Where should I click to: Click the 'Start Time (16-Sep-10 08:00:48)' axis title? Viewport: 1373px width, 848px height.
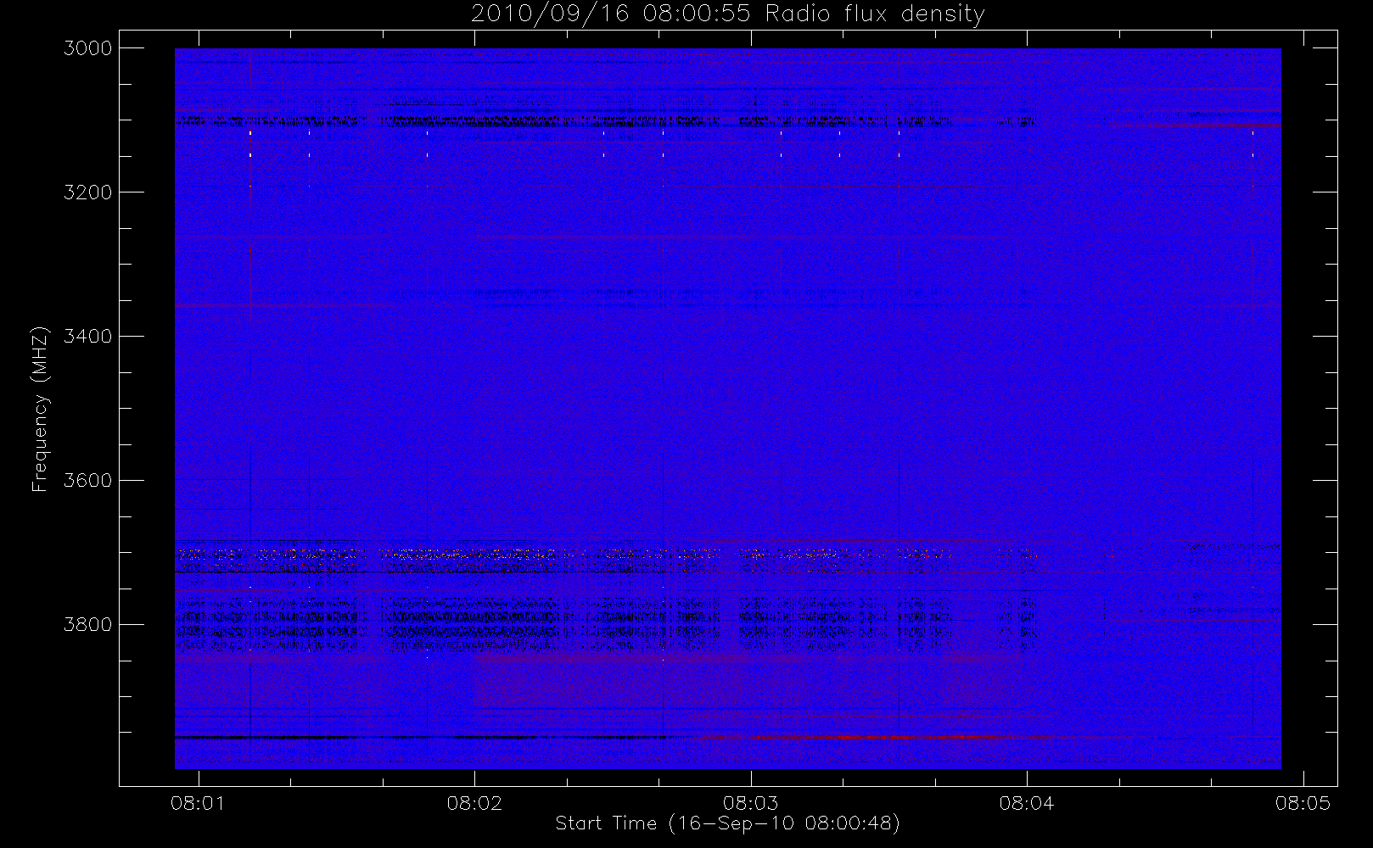tap(728, 823)
